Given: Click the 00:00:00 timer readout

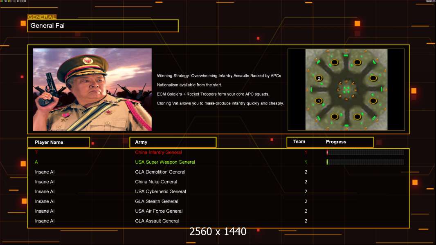Looking at the screenshot, I should click(x=430, y=1).
